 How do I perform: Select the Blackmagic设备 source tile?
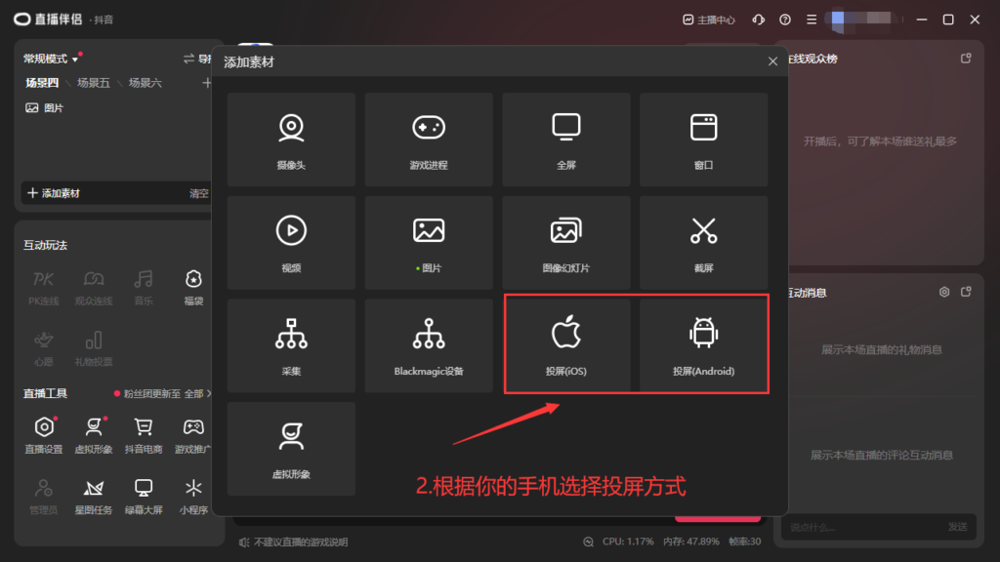pos(429,345)
